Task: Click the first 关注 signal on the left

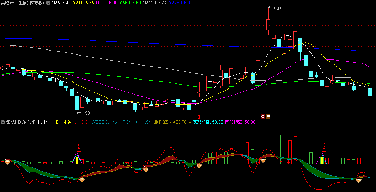Action: [78, 147]
